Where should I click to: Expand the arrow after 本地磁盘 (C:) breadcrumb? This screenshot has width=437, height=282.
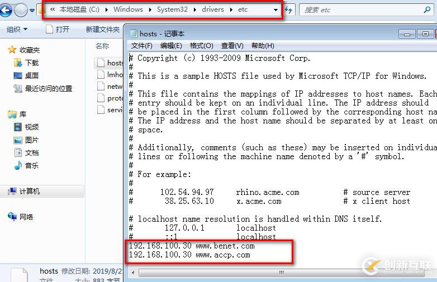click(x=107, y=10)
